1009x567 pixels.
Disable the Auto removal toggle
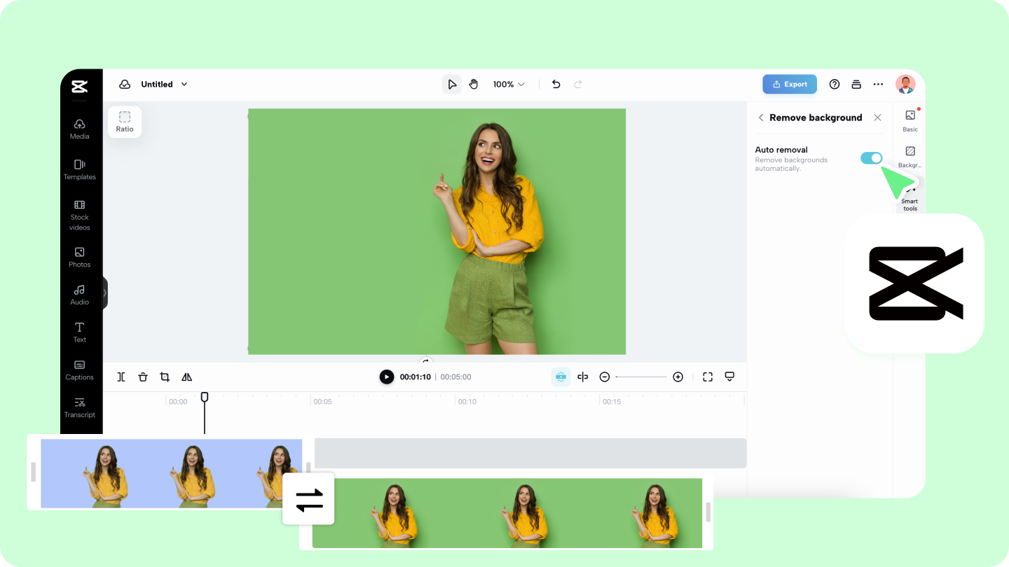[x=871, y=158]
